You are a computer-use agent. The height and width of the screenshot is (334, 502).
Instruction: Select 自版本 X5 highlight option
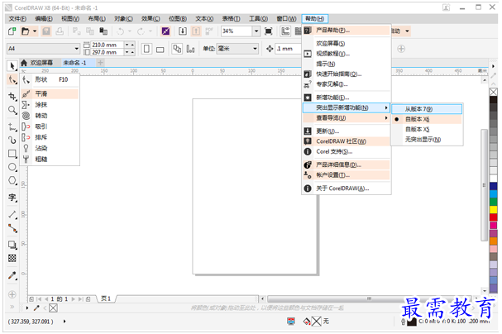tap(427, 129)
